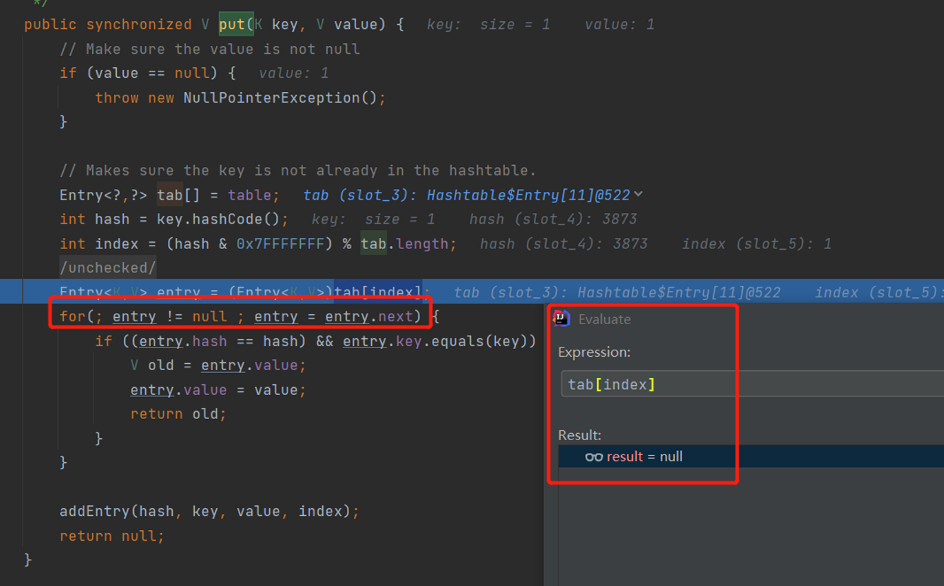944x586 pixels.
Task: Click the 'V old = entry.value;' line
Action: coord(218,365)
